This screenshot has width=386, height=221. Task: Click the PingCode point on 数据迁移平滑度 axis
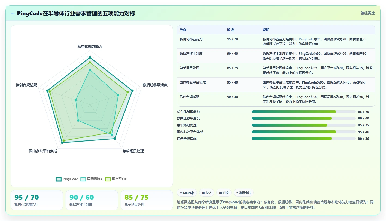(x=133, y=91)
